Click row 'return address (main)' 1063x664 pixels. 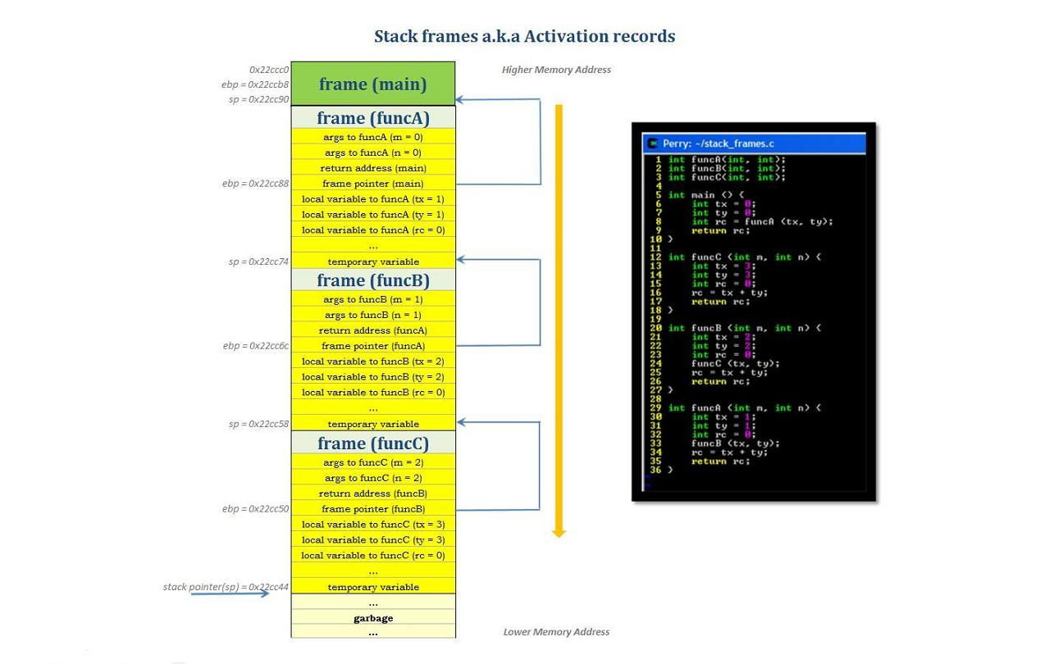pos(373,168)
